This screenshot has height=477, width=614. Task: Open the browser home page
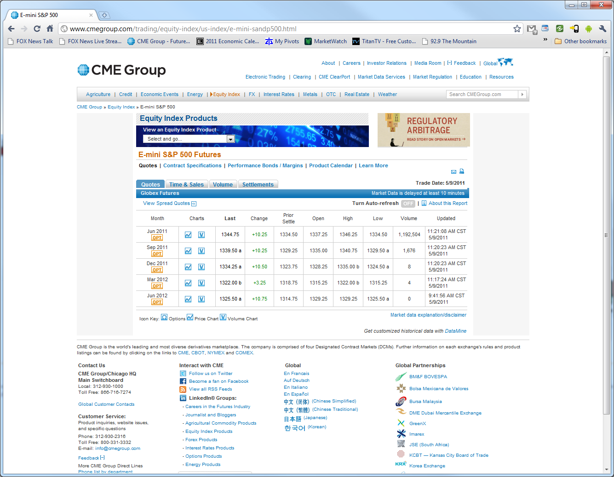pos(50,28)
